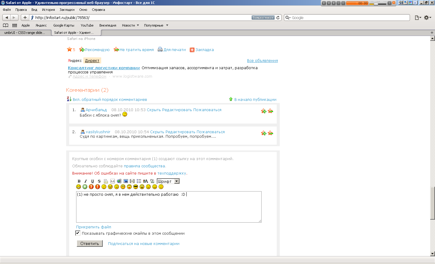Image resolution: width=435 pixels, height=264 pixels.
Task: Click the address bar URL field
Action: [x=143, y=18]
